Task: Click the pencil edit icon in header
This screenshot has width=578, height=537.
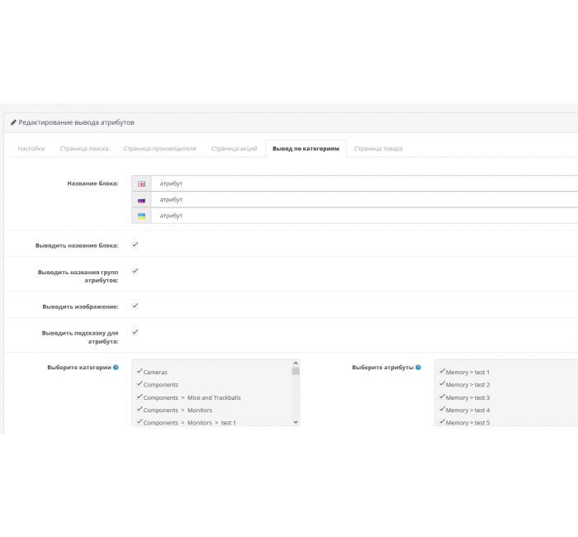Action: pyautogui.click(x=14, y=122)
